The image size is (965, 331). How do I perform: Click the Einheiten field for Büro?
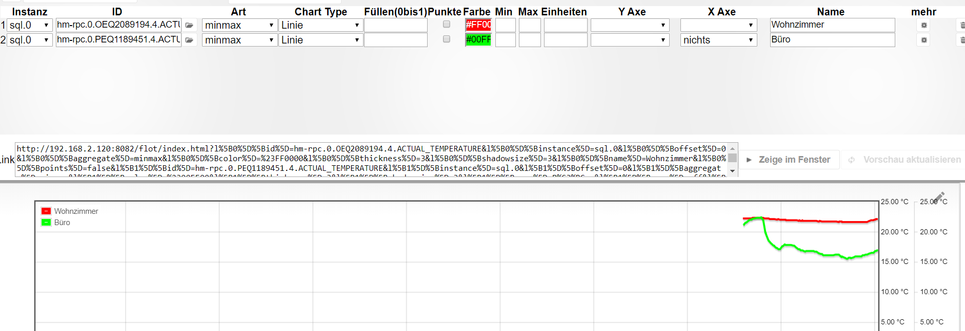pos(566,40)
